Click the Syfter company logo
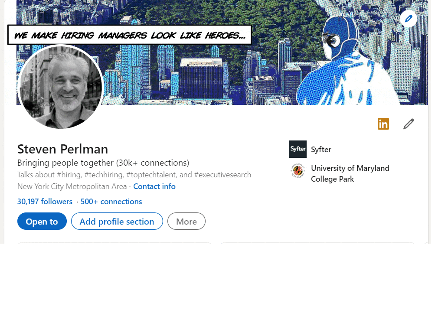This screenshot has width=435, height=323. [298, 149]
